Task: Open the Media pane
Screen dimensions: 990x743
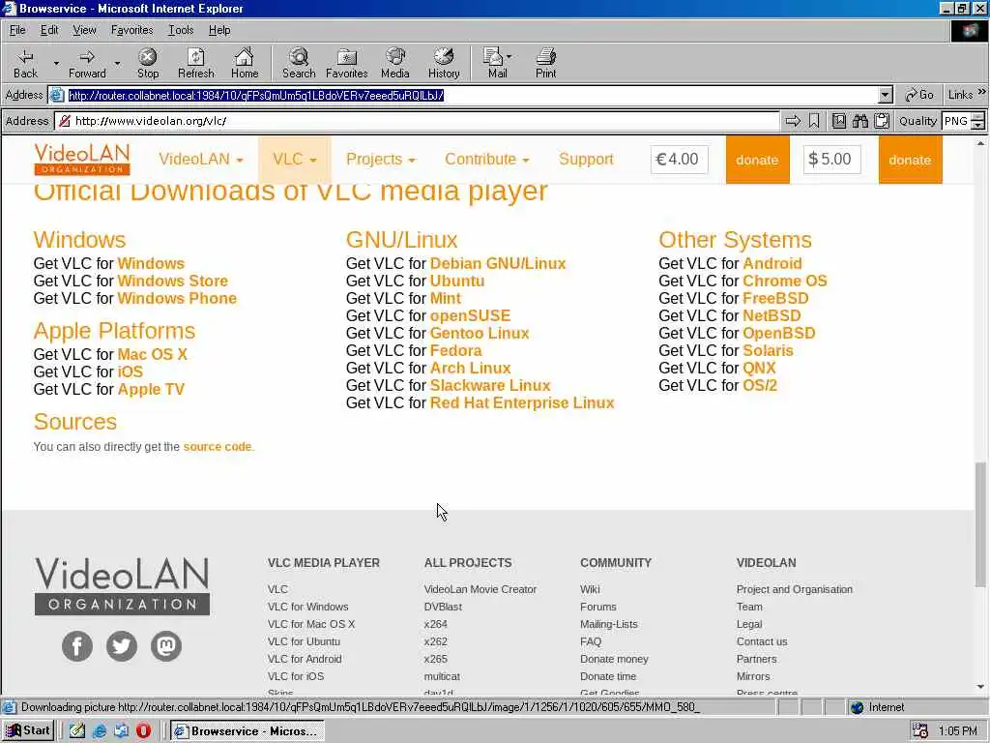Action: (x=395, y=63)
